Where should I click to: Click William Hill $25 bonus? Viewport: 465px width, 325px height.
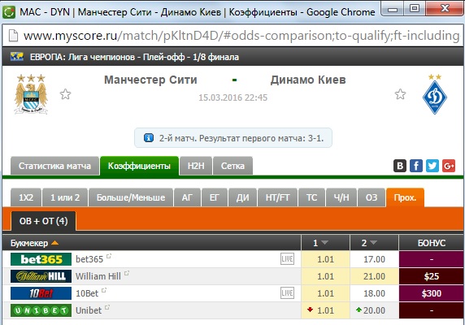[431, 276]
